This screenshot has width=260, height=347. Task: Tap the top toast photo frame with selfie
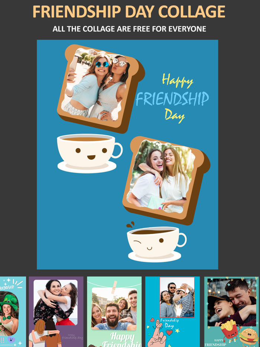(101, 88)
